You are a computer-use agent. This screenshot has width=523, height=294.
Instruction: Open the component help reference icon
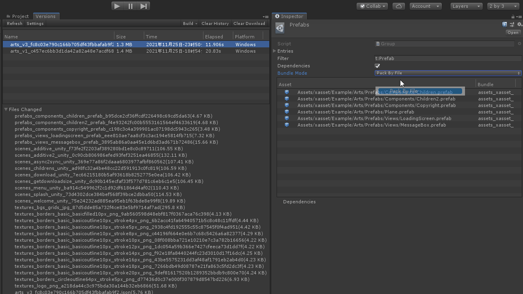click(505, 24)
